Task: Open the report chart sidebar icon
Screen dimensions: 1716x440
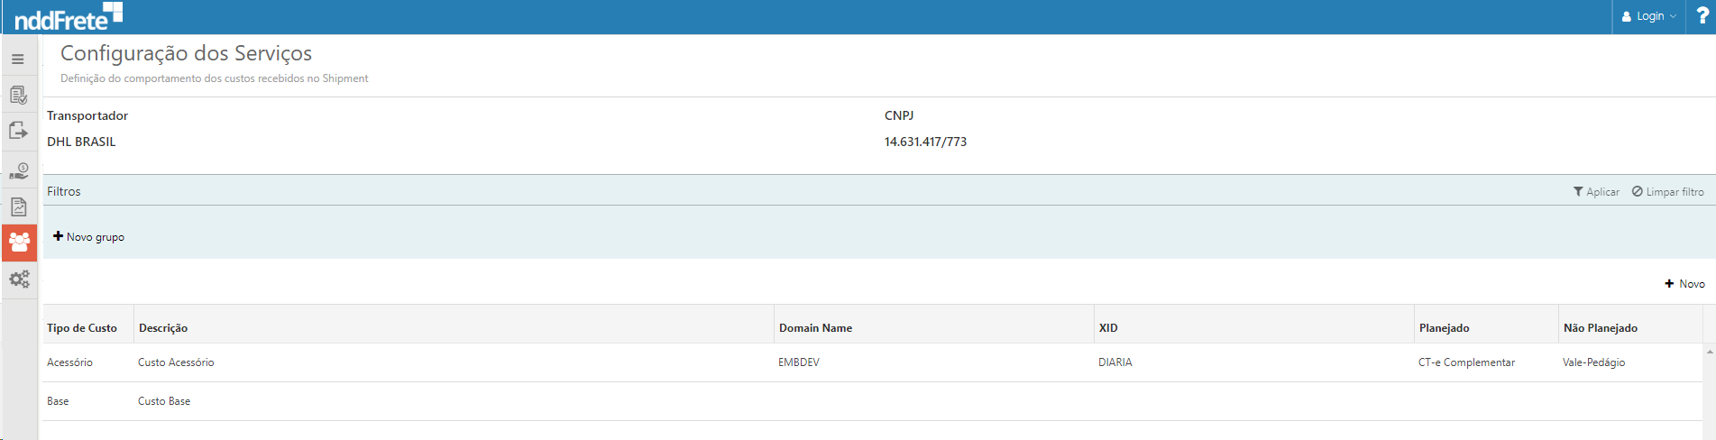Action: pos(18,206)
